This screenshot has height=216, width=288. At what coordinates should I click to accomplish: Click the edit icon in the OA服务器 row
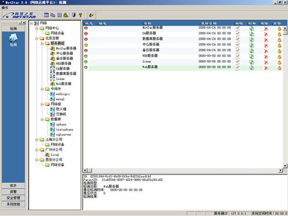238,34
